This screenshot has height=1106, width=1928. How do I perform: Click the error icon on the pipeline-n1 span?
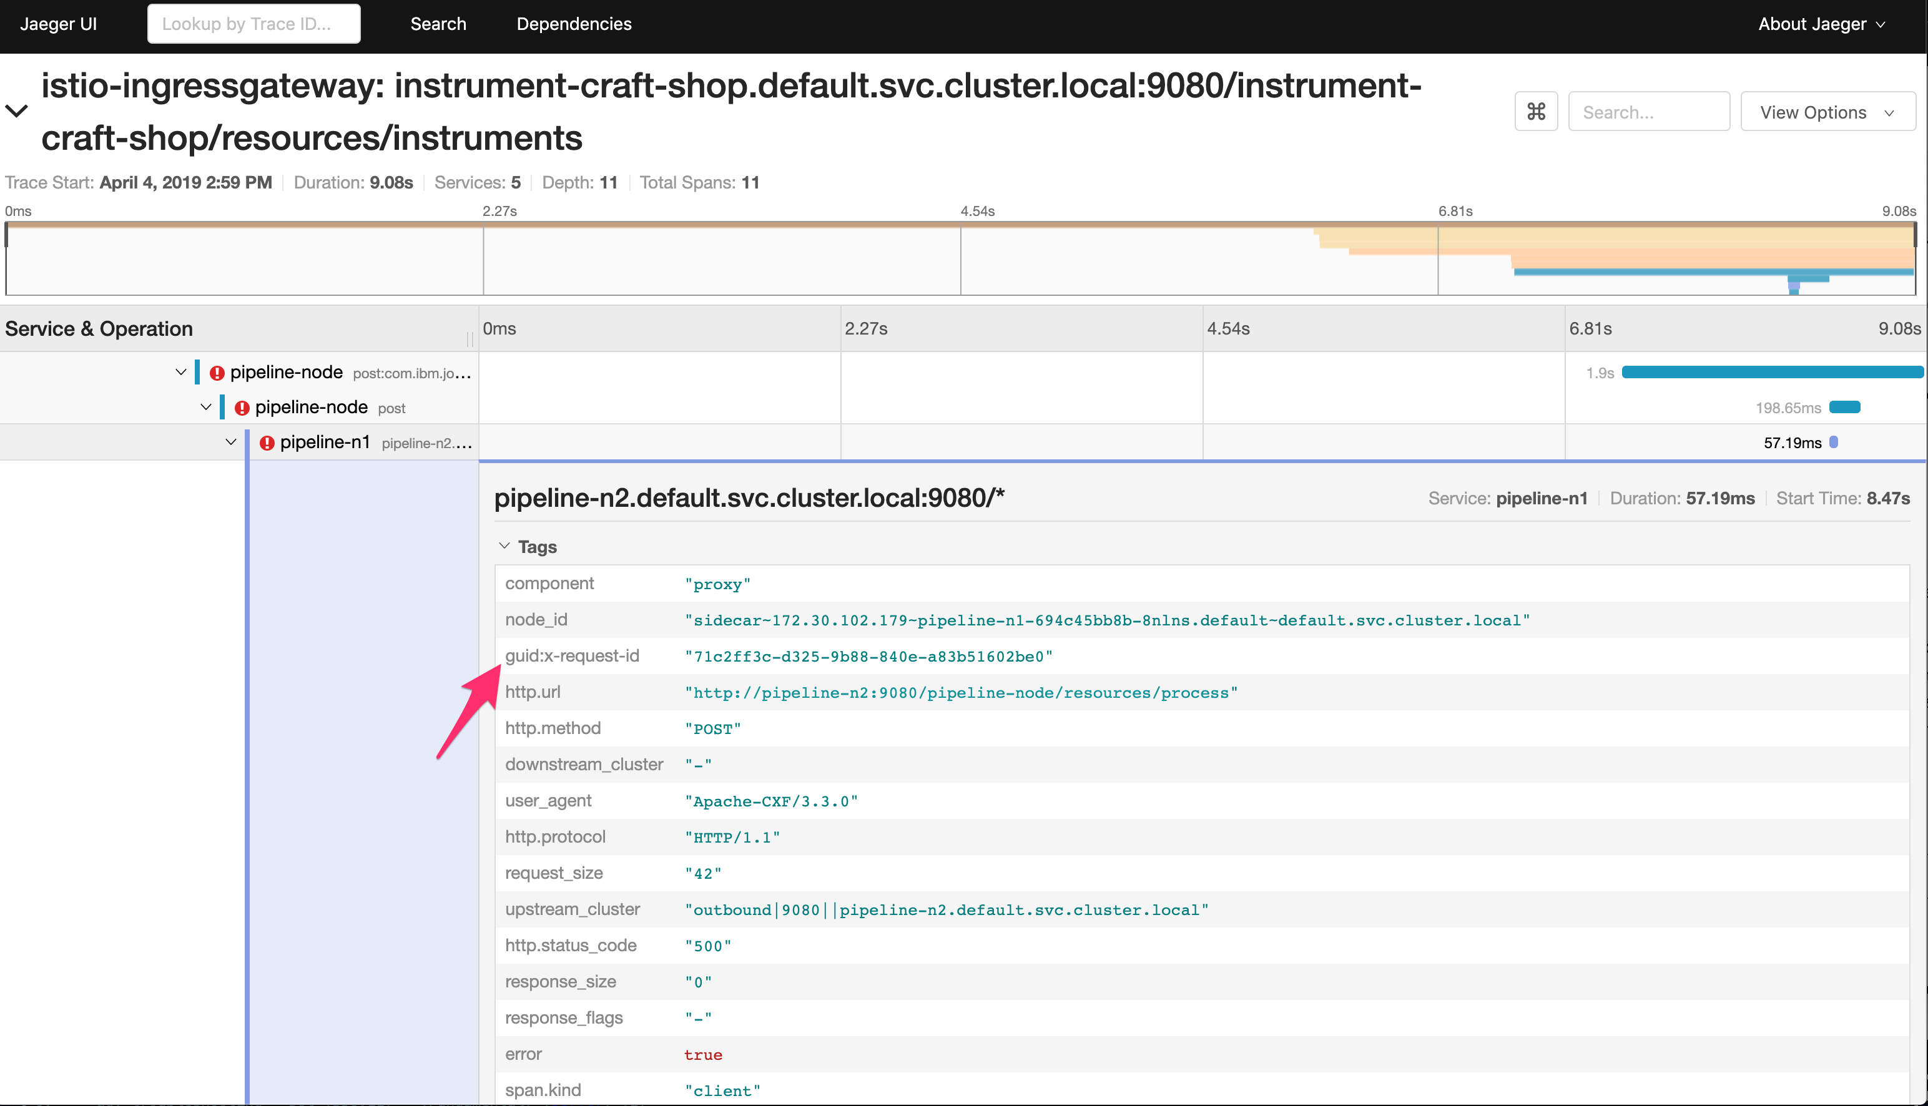267,443
